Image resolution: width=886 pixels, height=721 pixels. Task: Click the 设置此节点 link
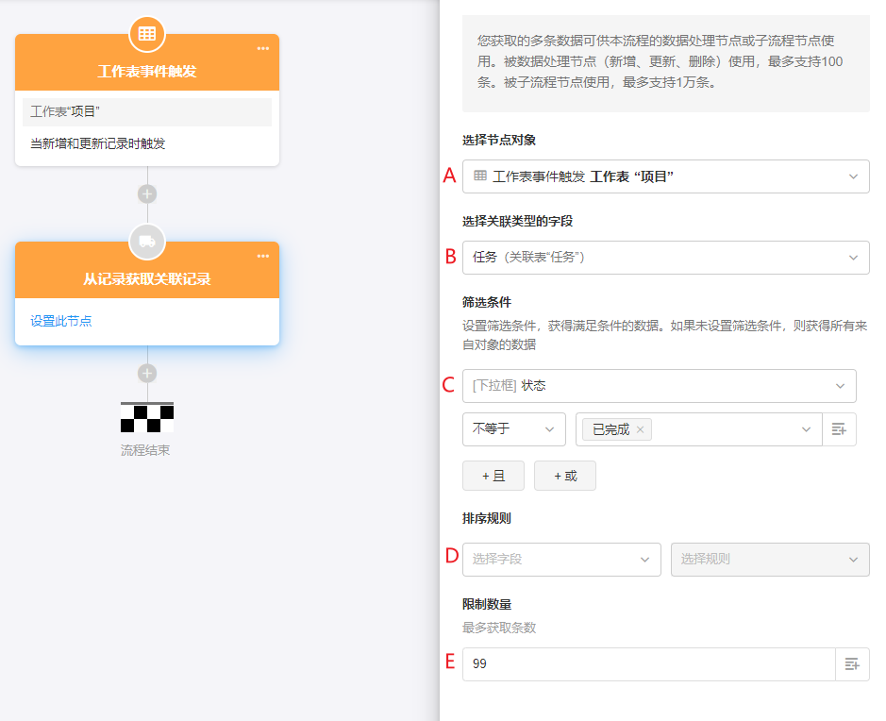pos(61,321)
